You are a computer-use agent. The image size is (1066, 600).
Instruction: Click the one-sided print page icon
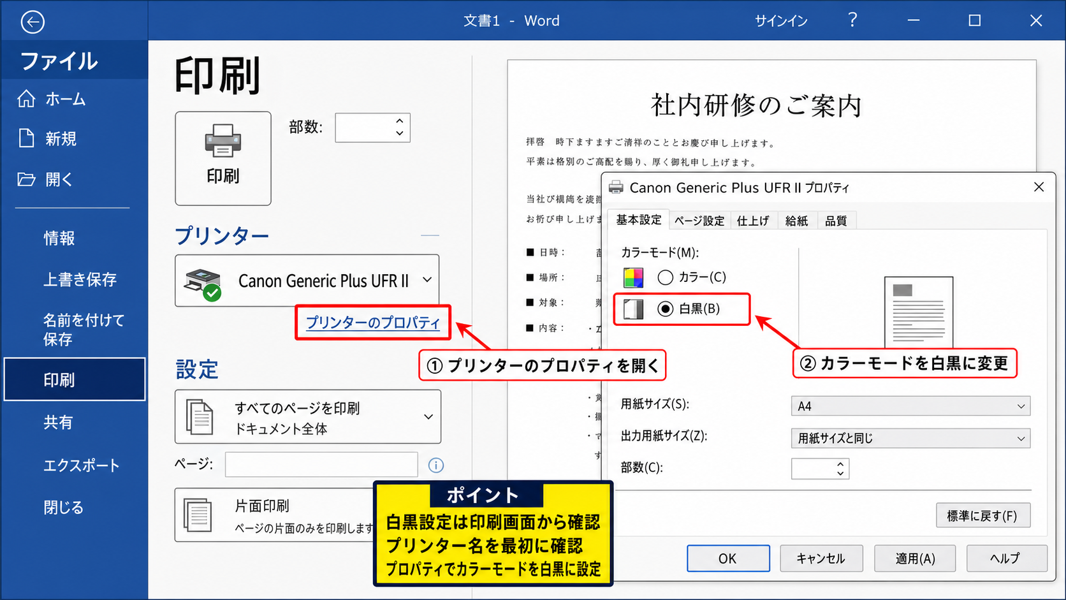198,515
